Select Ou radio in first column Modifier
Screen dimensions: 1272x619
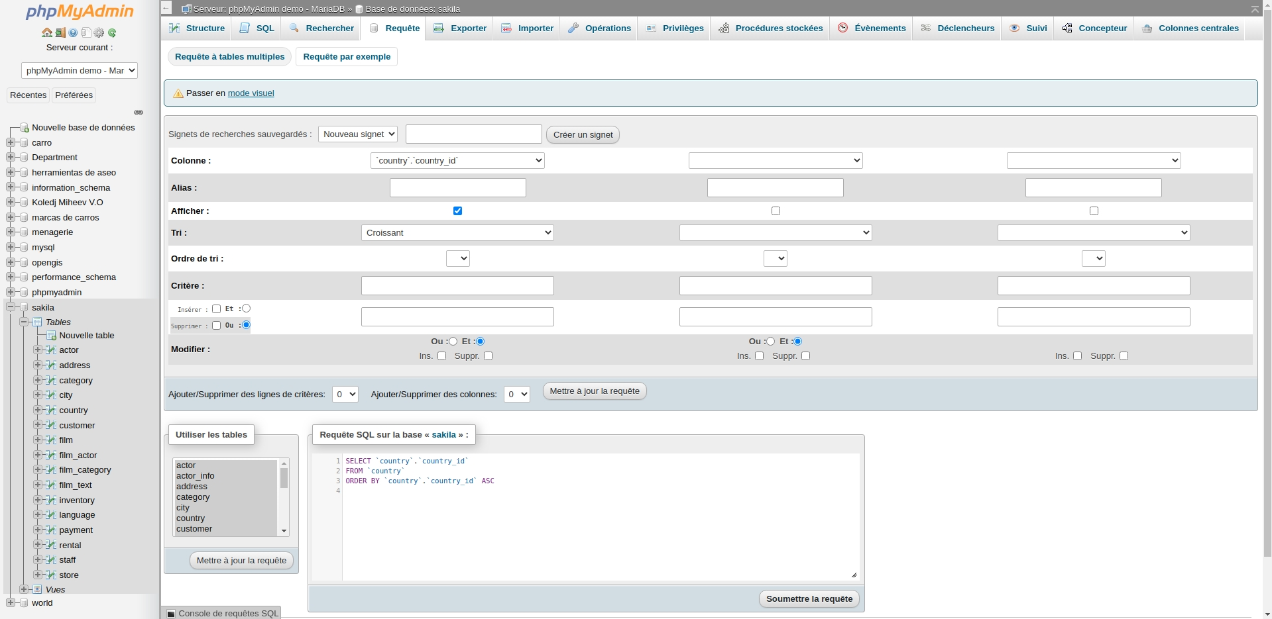(x=453, y=341)
